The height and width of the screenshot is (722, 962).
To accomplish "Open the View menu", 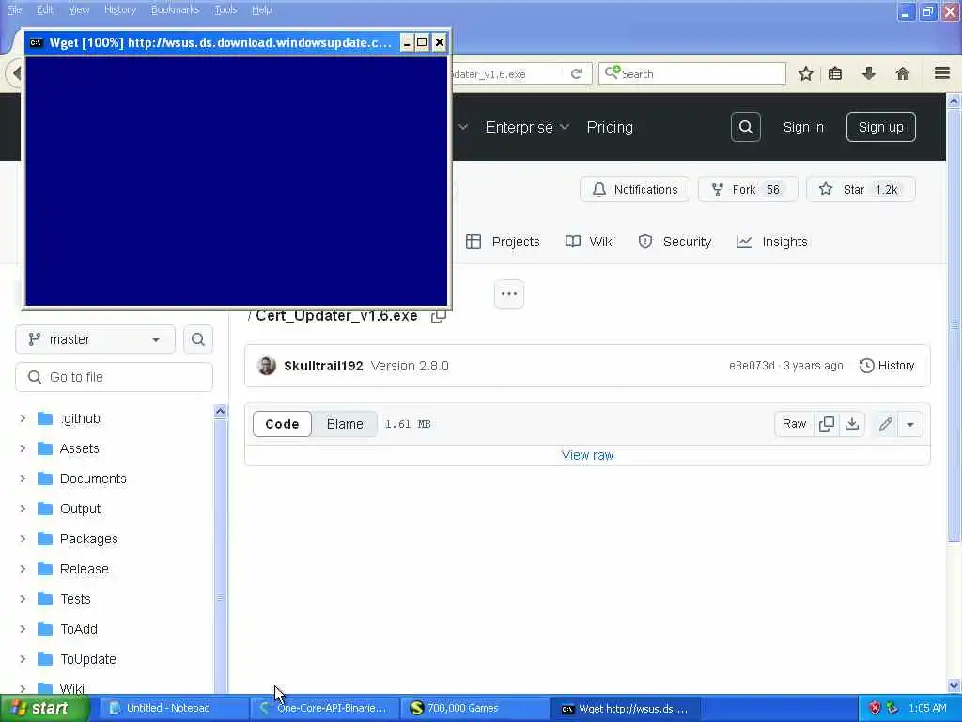I will [79, 9].
